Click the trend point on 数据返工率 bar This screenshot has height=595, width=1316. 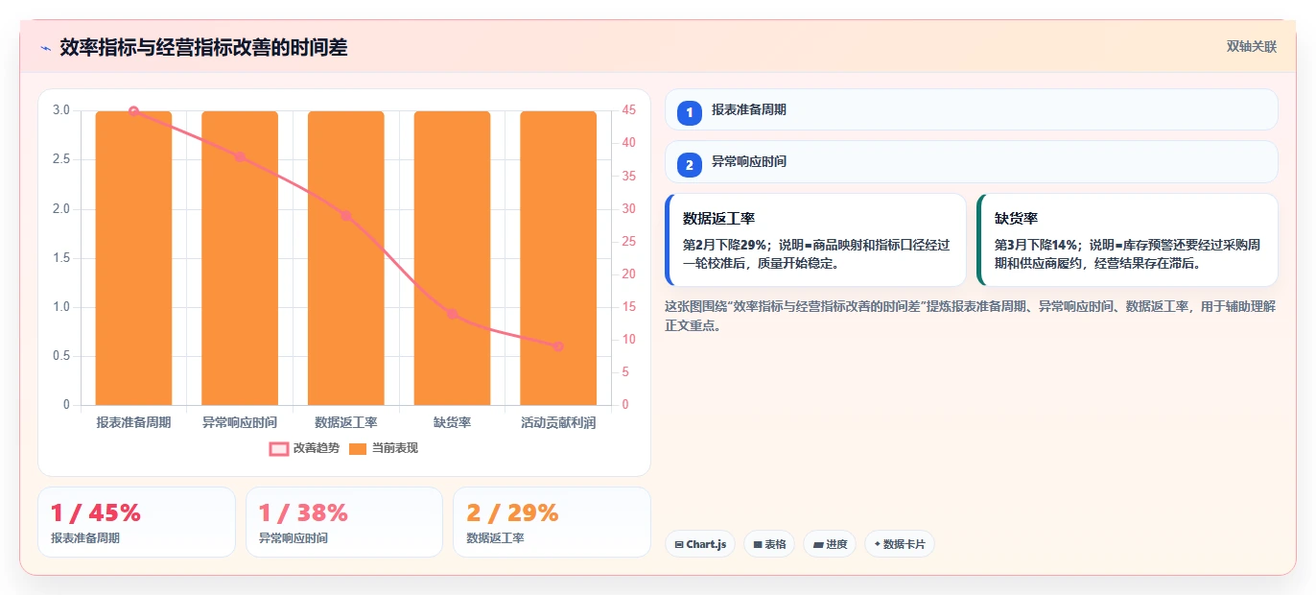coord(346,216)
